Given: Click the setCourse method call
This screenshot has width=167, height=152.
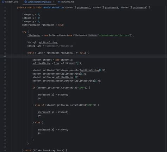Looking at the screenshot, I should point(48,77).
